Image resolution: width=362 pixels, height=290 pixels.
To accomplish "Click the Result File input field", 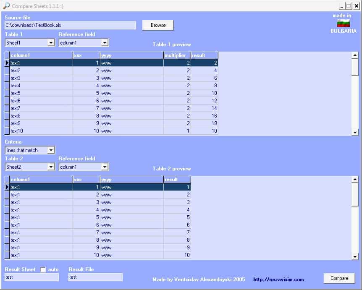I will (95, 277).
